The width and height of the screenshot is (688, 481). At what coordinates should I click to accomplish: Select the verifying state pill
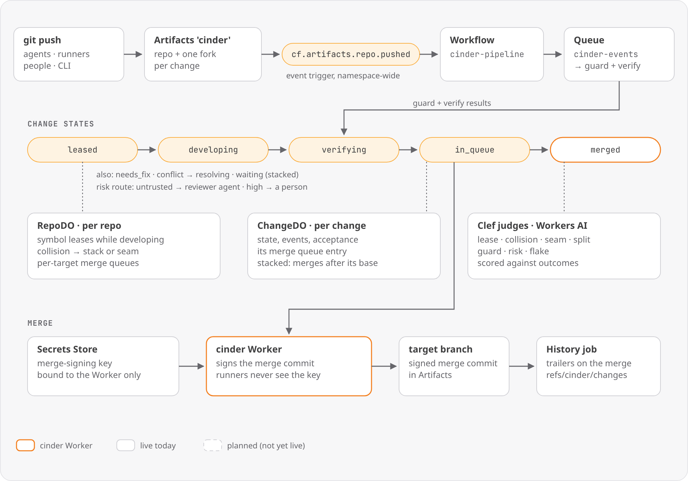point(344,150)
